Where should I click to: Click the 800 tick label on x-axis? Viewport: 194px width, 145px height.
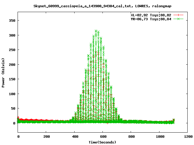(131, 137)
